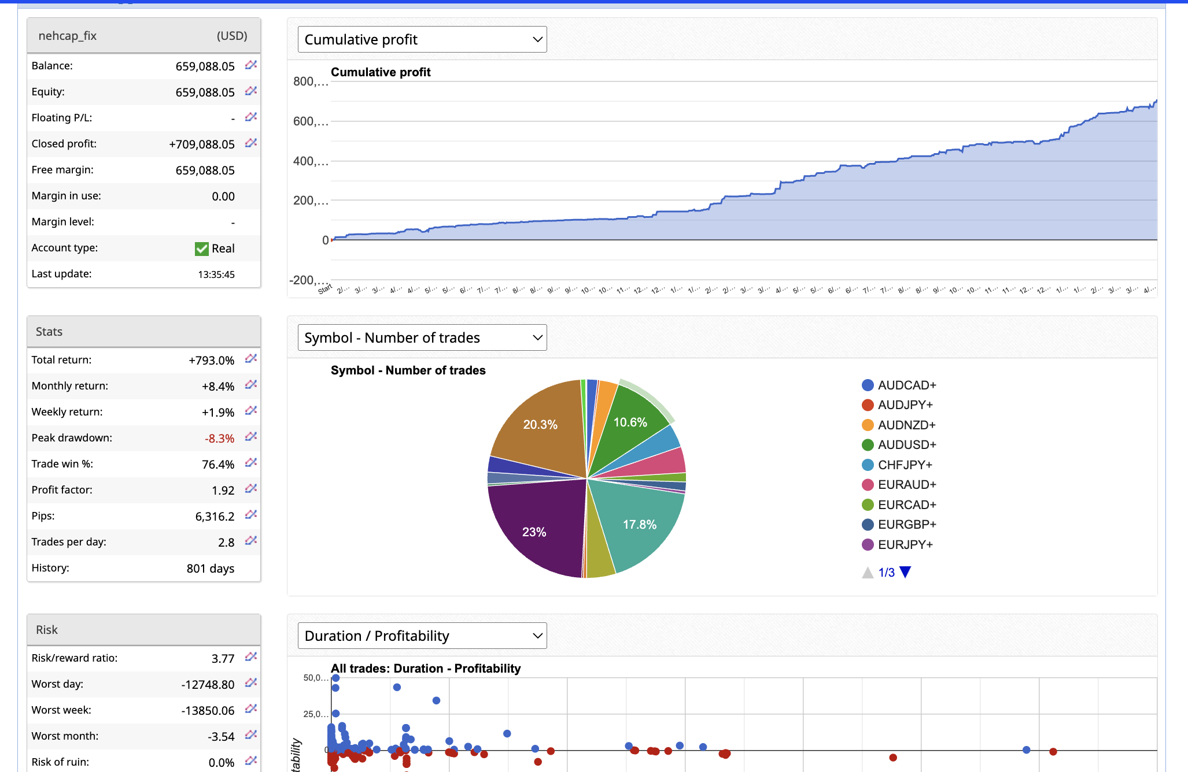Click chart icon beside Equity value
Screen dimensions: 1188x772
pyautogui.click(x=250, y=91)
